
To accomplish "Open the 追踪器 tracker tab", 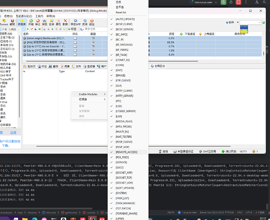I will (89, 66).
